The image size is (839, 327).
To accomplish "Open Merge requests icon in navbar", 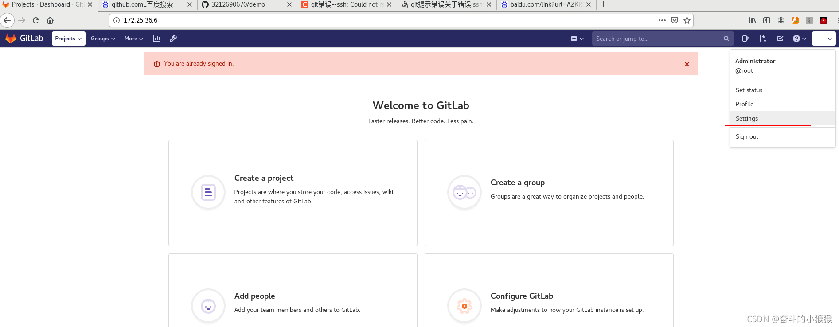I will pos(762,39).
